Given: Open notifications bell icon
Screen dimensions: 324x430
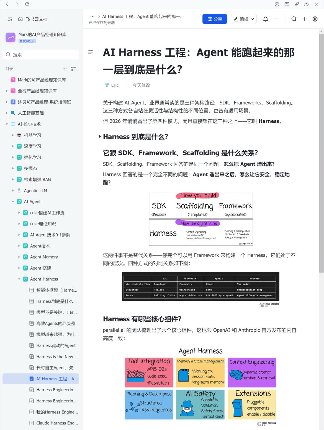Looking at the screenshot, I should tap(266, 19).
